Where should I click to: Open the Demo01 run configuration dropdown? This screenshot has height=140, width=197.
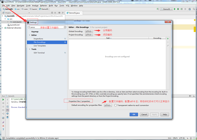166,9
